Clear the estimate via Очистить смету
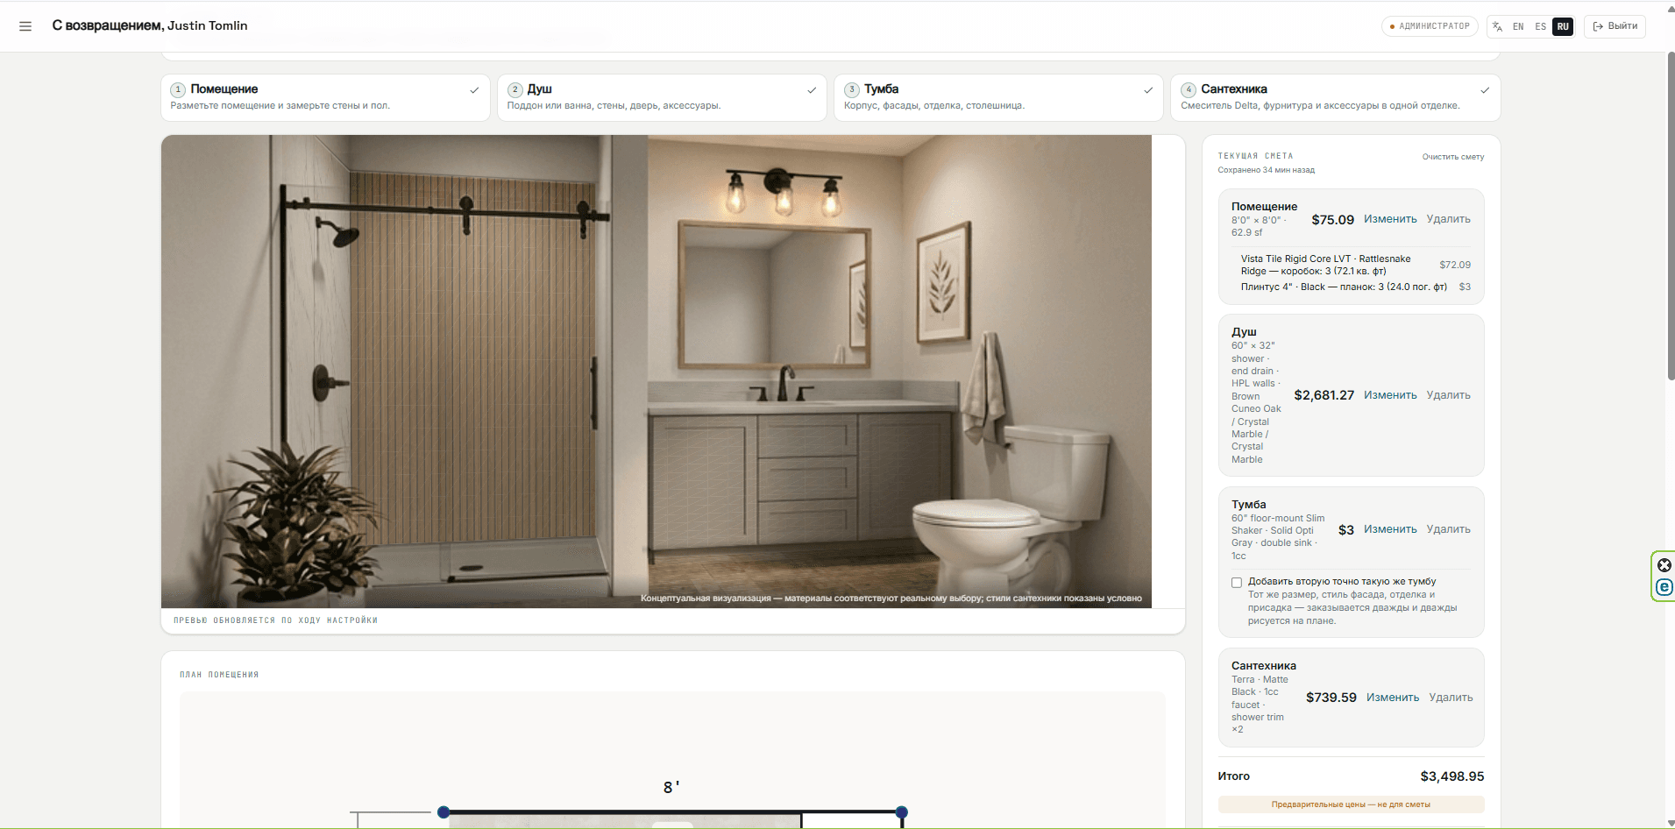 coord(1452,157)
